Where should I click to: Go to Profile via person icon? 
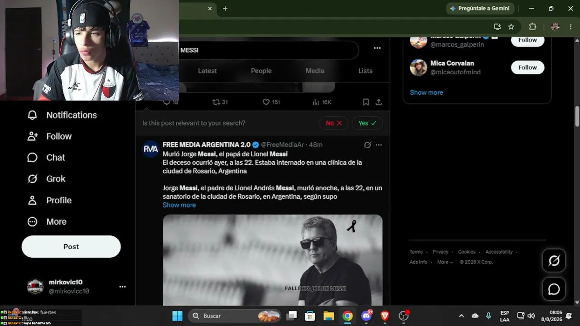click(32, 200)
